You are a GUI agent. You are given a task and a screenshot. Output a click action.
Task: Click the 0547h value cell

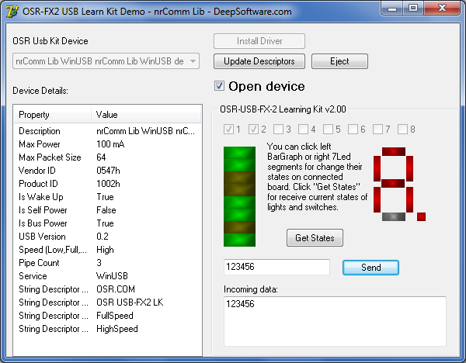click(x=108, y=171)
